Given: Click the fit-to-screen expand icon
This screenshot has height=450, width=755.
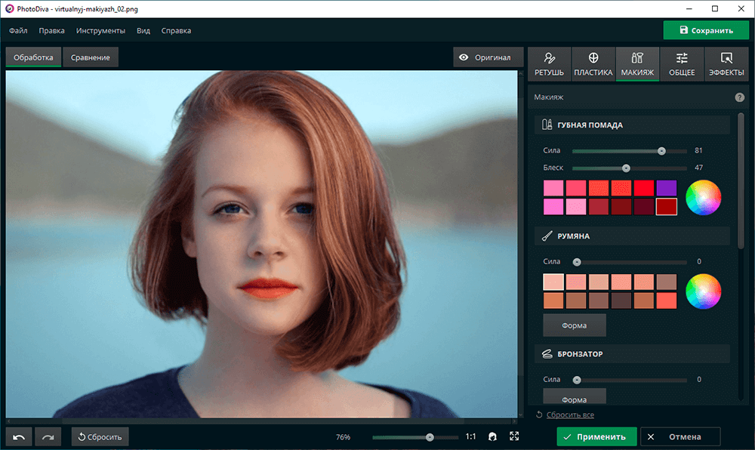Looking at the screenshot, I should pos(514,436).
